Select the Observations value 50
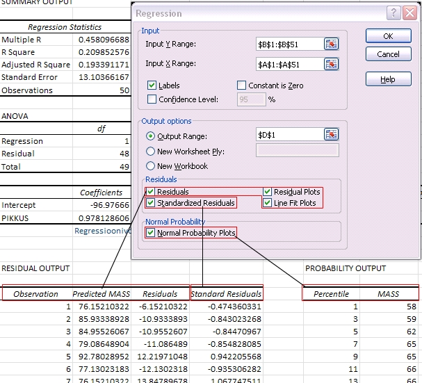Image resolution: width=422 pixels, height=383 pixels. (102, 90)
